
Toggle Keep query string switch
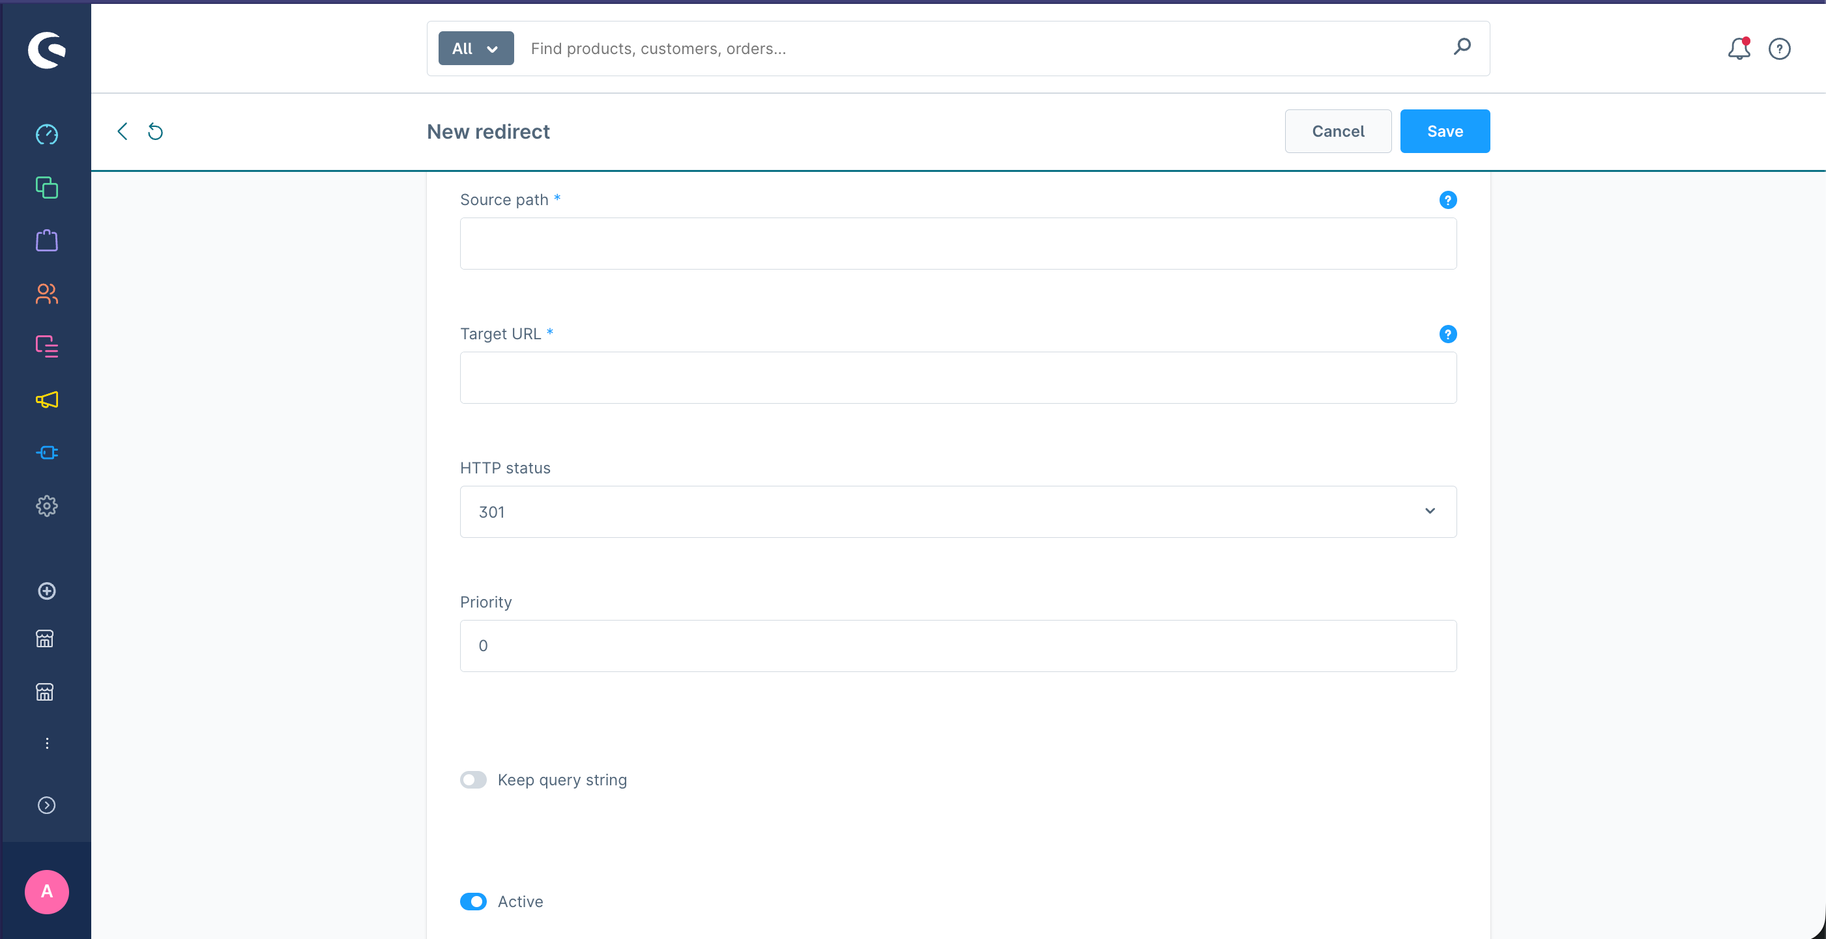(x=473, y=779)
